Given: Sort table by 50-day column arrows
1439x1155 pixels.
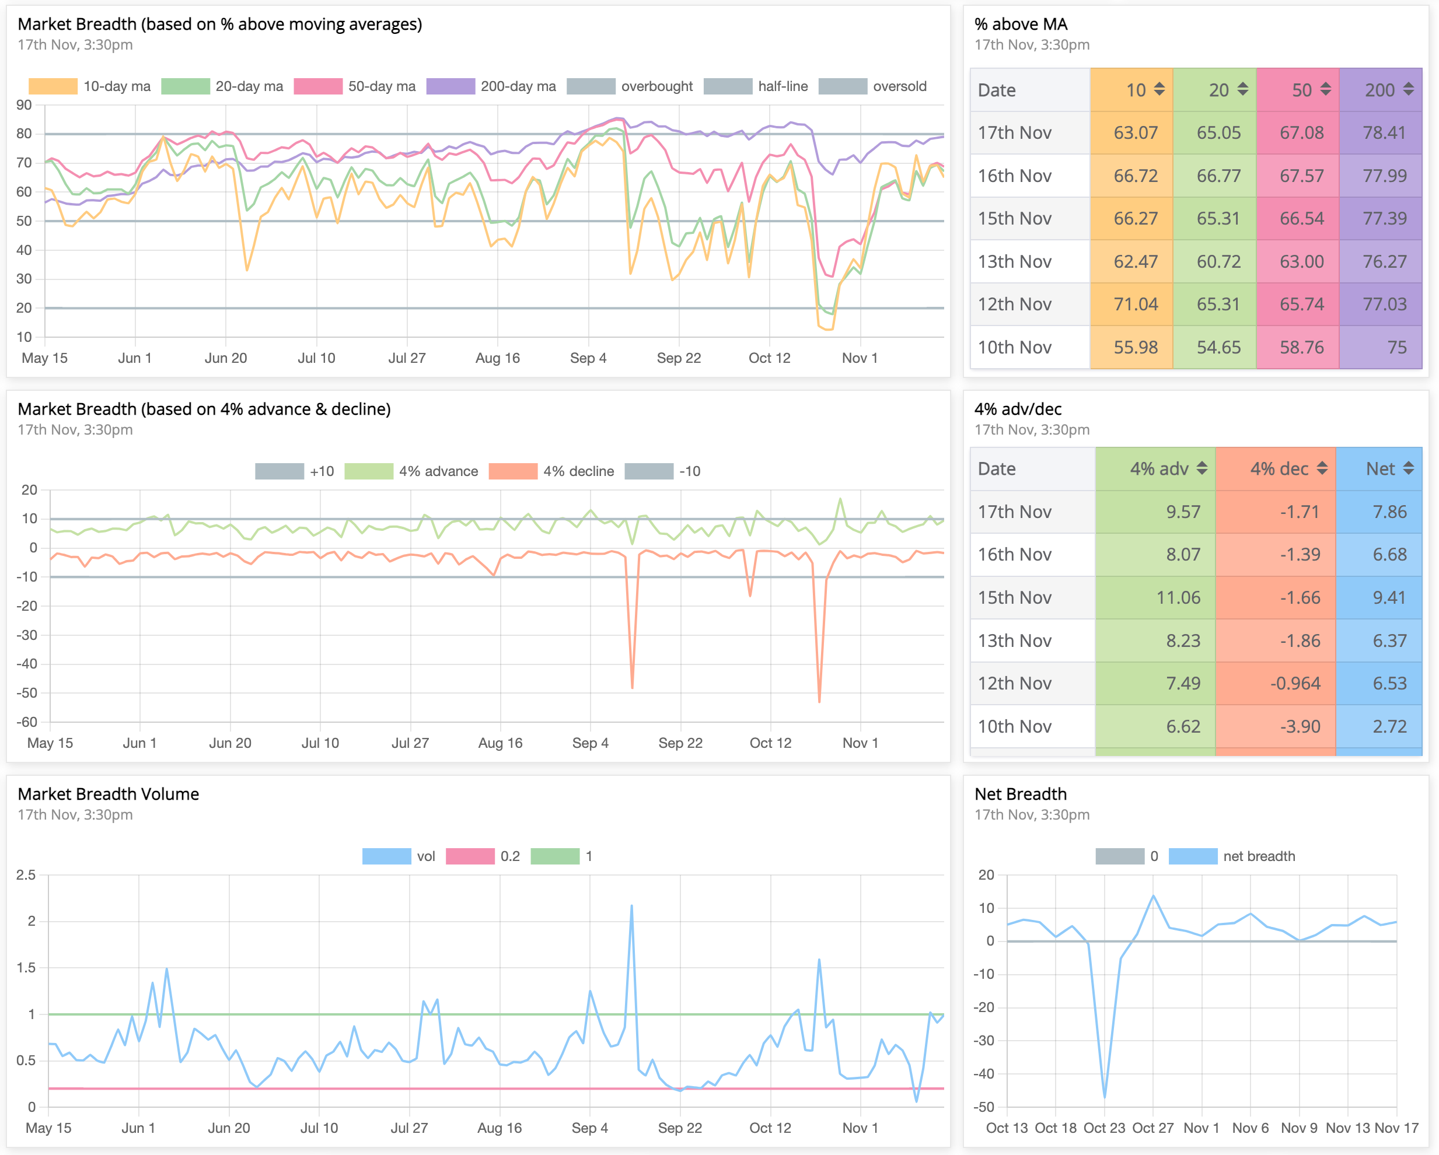Looking at the screenshot, I should pos(1326,89).
